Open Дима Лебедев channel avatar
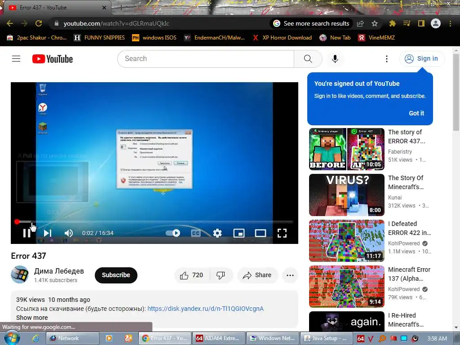Screen dimensions: 460x345 click(x=20, y=274)
